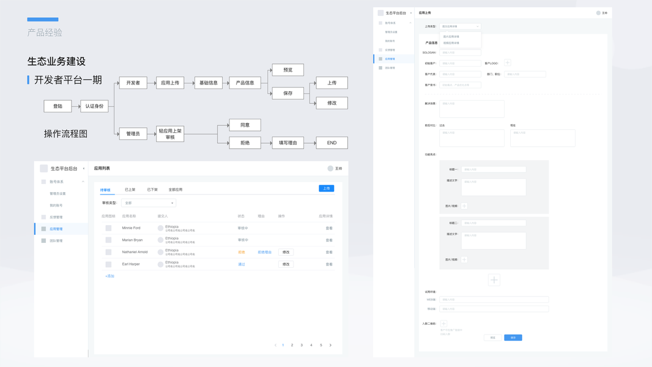652x367 pixels.
Task: Click 修改 button in Earl Harper row
Action: [286, 264]
